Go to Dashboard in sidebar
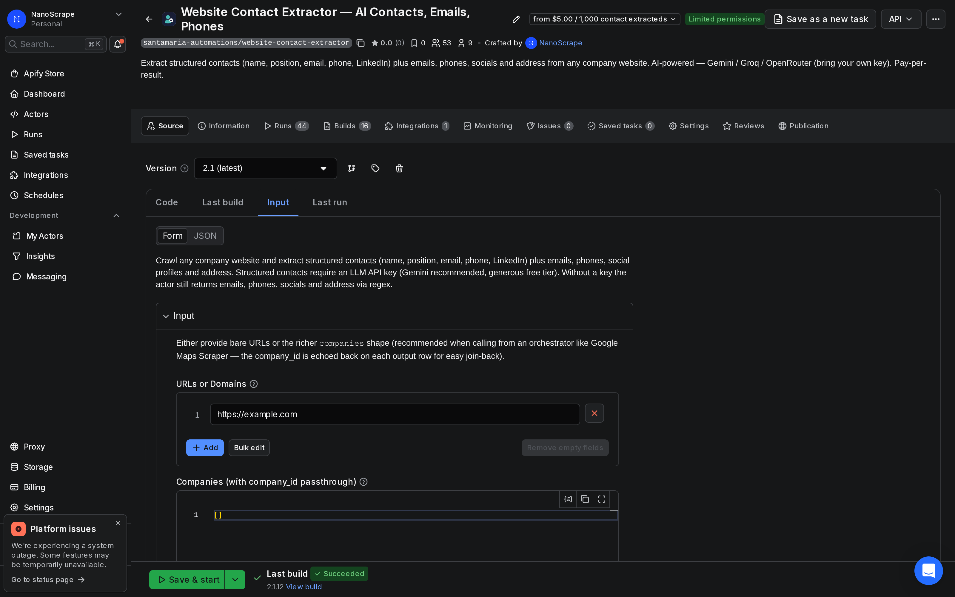Viewport: 955px width, 597px height. tap(66, 94)
